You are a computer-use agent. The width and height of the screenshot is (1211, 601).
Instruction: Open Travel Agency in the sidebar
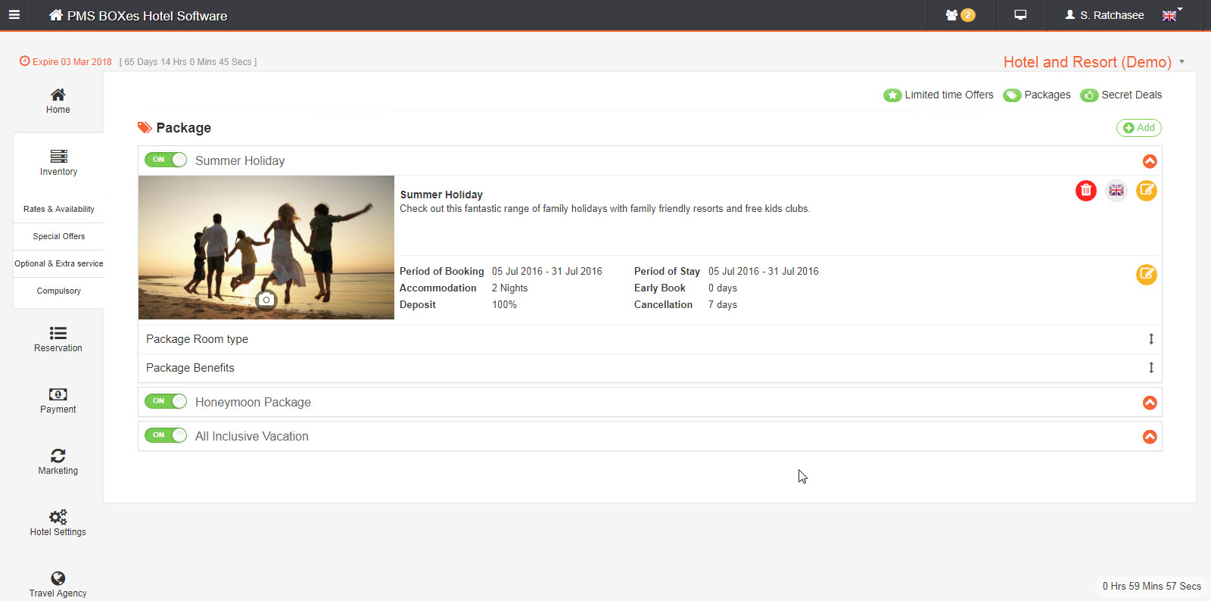pyautogui.click(x=58, y=584)
